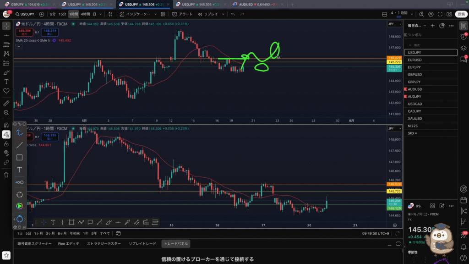Open the text tool in left sidebar
The height and width of the screenshot is (264, 469).
(6, 82)
